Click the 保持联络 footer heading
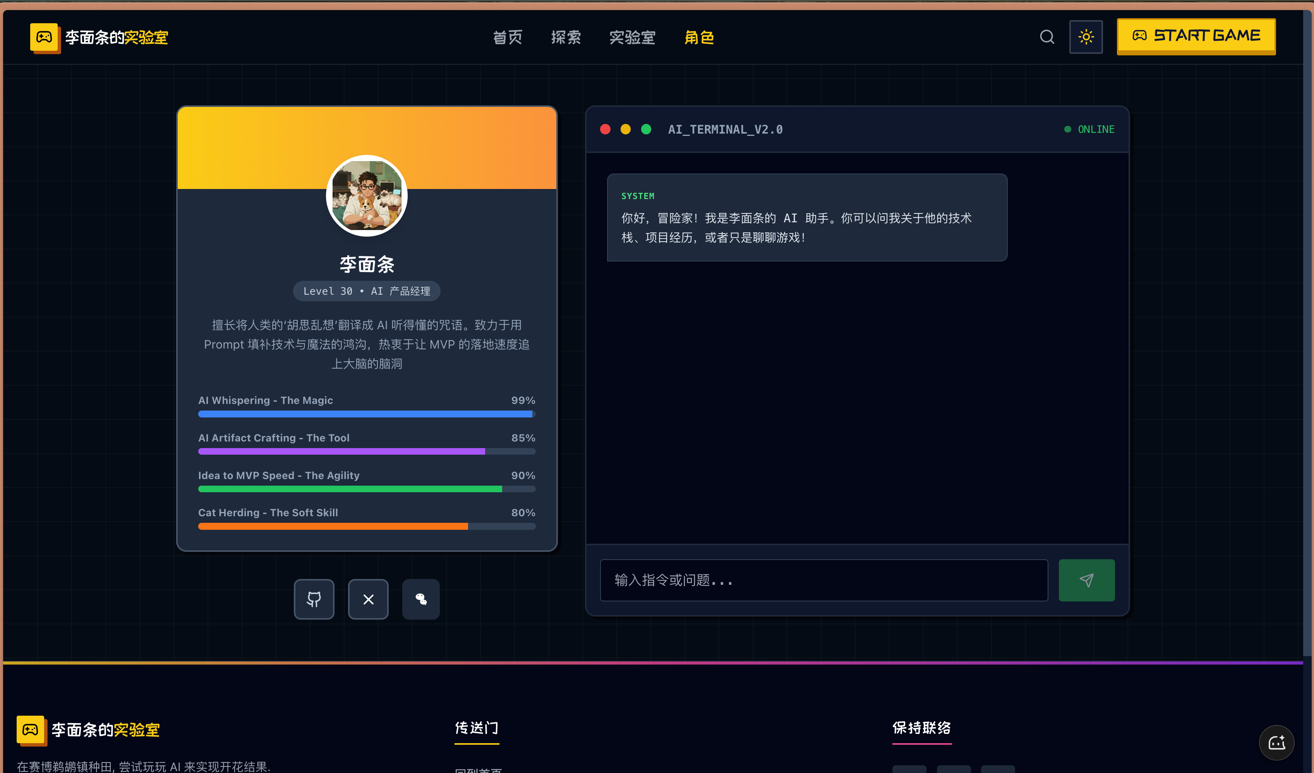1314x773 pixels. pos(922,728)
